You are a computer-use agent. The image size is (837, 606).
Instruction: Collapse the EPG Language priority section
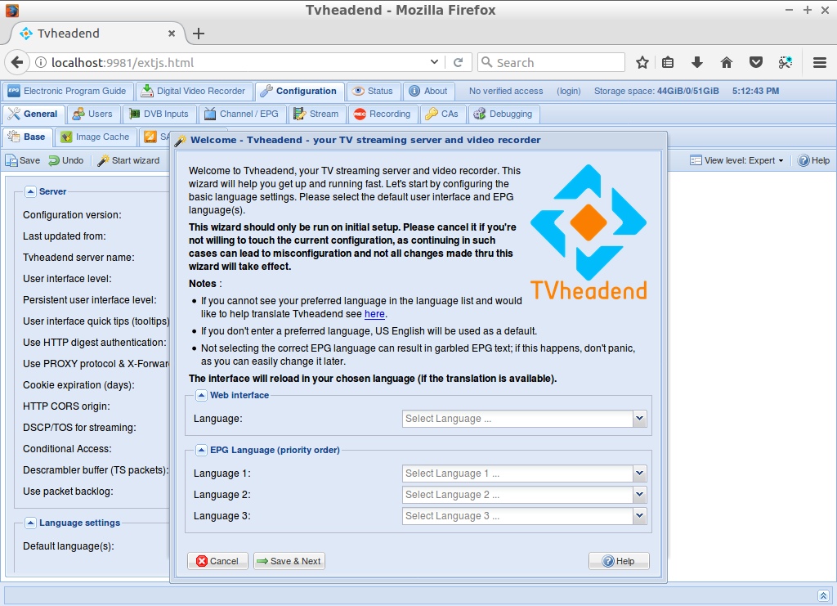click(201, 449)
